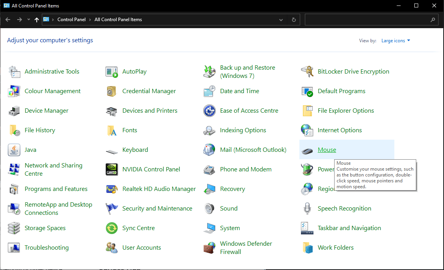
Task: Open BitLocker Drive Encryption
Action: 353,71
